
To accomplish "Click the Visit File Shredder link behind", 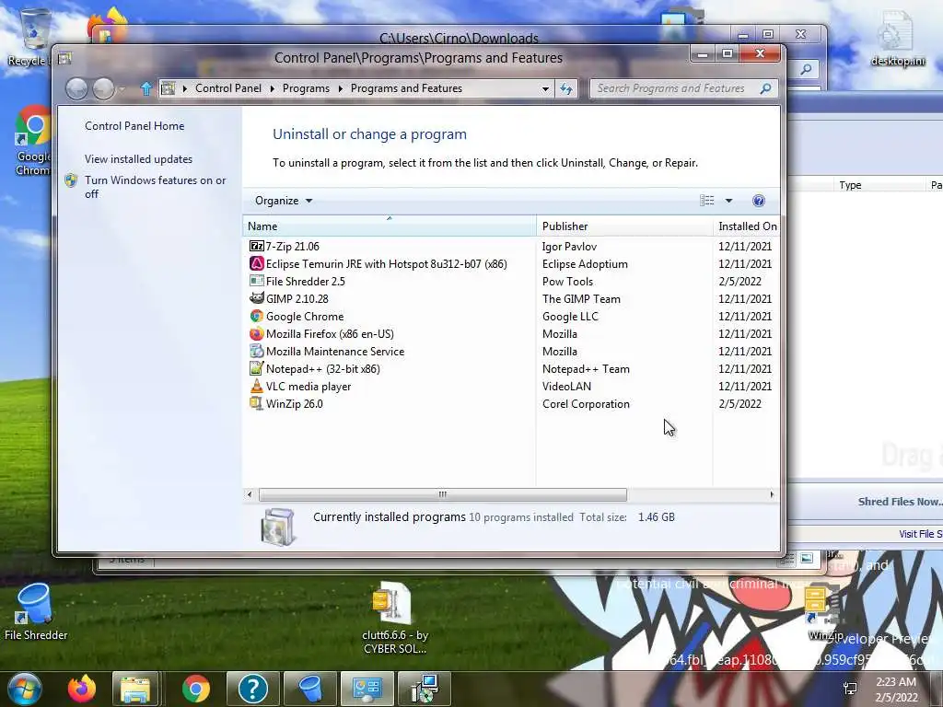I will pyautogui.click(x=920, y=534).
